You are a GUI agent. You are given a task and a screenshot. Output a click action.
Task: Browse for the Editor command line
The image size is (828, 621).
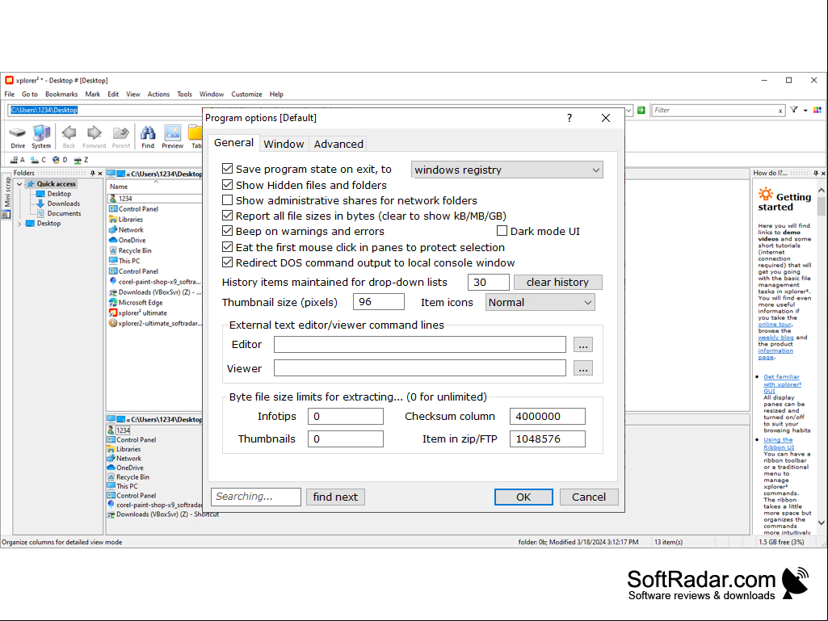(x=583, y=345)
